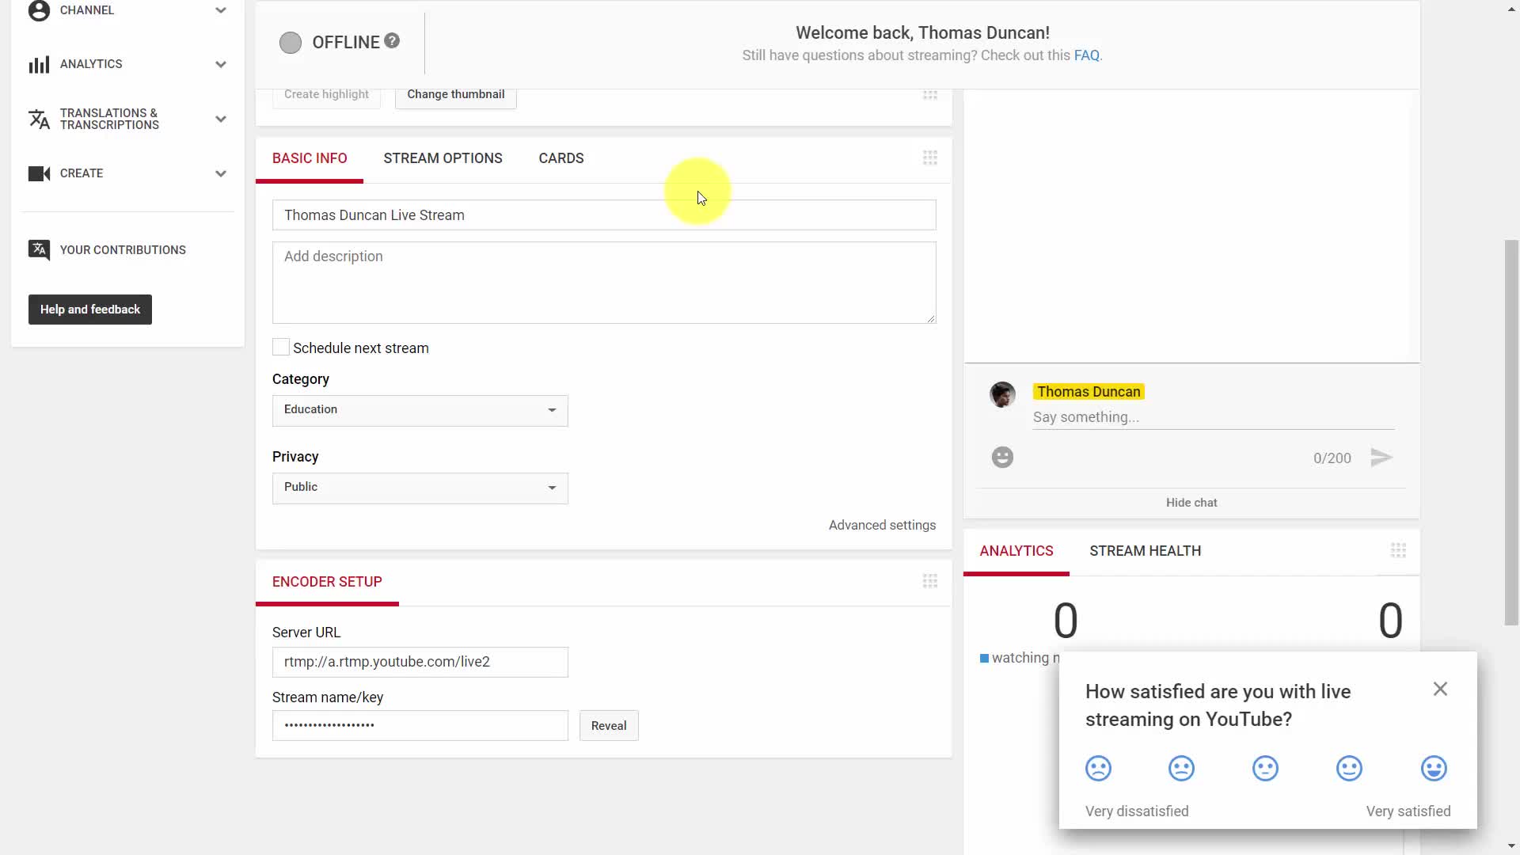Click the Server URL field
This screenshot has height=855, width=1520.
coord(420,662)
